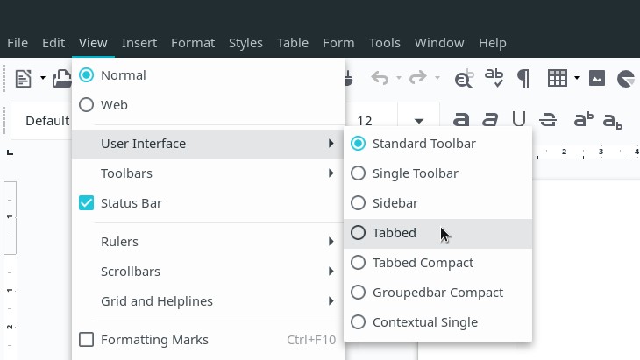The width and height of the screenshot is (640, 360).
Task: Open Find and Replace icon
Action: click(464, 78)
